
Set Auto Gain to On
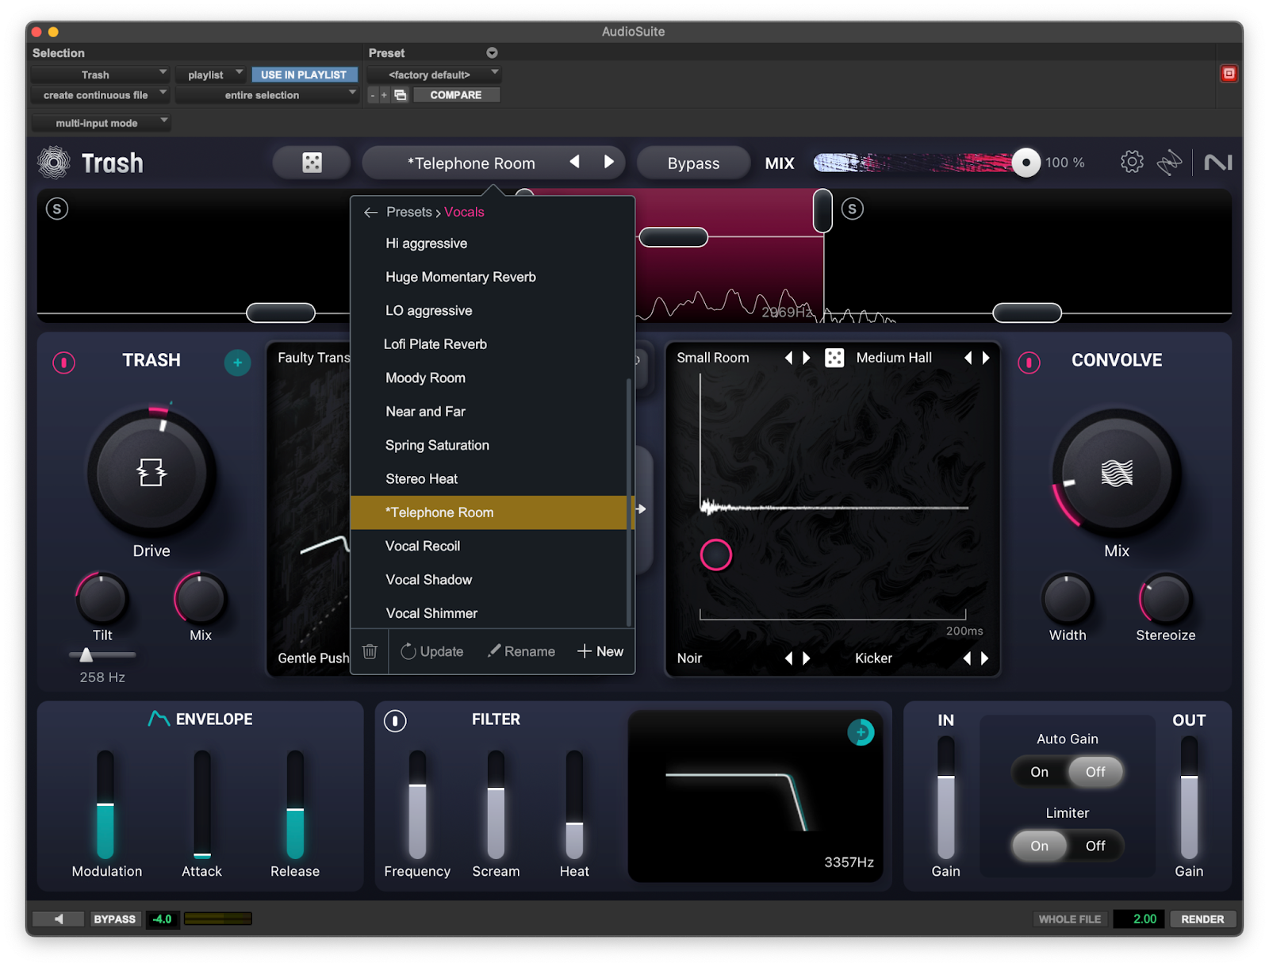click(1039, 772)
